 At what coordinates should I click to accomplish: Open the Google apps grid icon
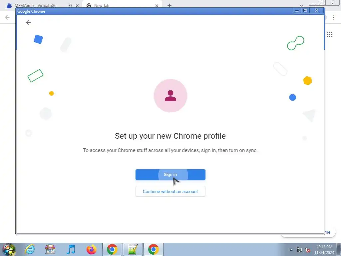(329, 34)
